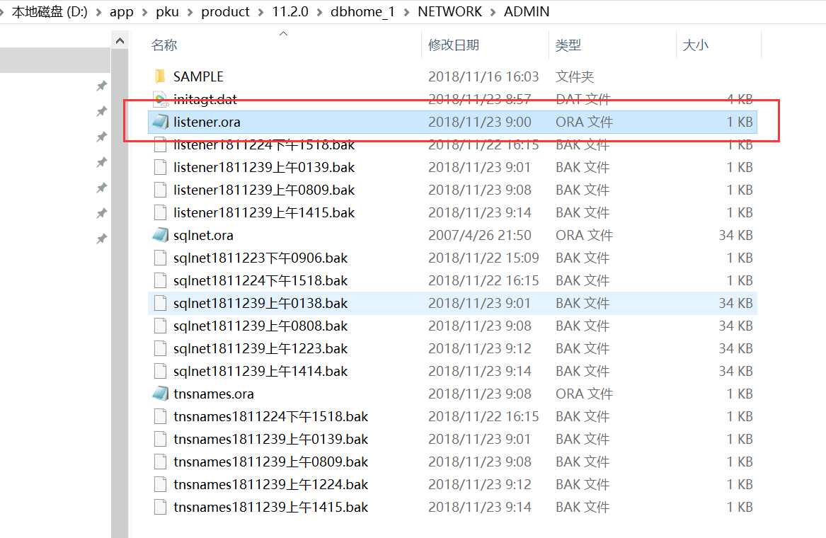The width and height of the screenshot is (826, 538).
Task: Navigate to NETWORK in the address path
Action: [450, 11]
